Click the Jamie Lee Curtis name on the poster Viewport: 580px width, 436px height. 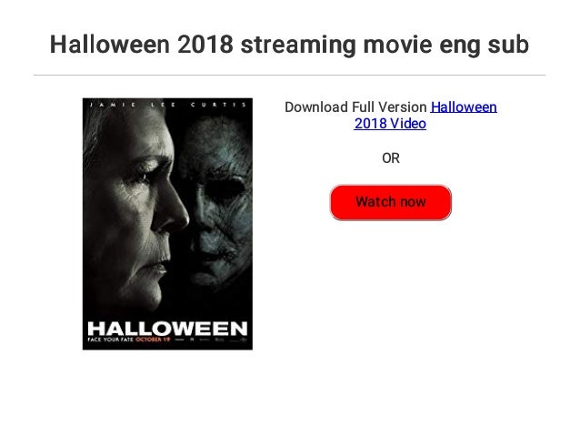click(167, 105)
